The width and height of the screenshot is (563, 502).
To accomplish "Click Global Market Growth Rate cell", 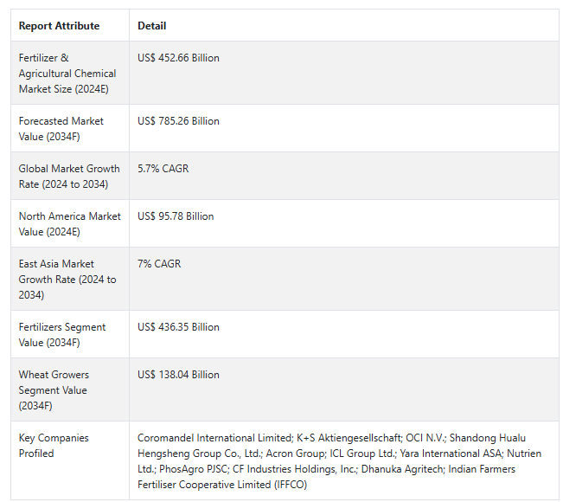I will (x=69, y=176).
